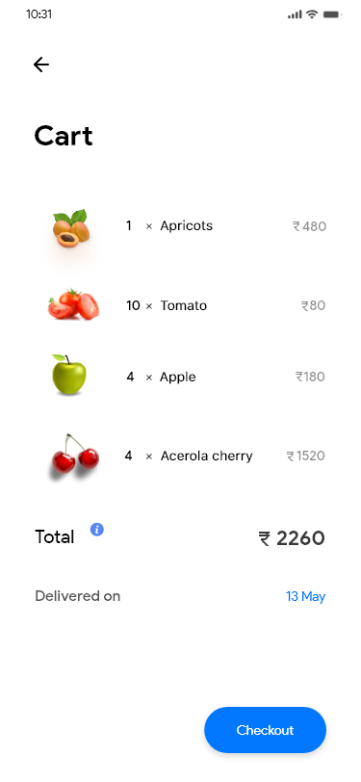The width and height of the screenshot is (361, 782).
Task: Tap the ₹2260 total amount
Action: (x=292, y=538)
